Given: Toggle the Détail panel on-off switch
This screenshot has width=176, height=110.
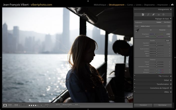Looking at the screenshot, I should tap(135, 80).
